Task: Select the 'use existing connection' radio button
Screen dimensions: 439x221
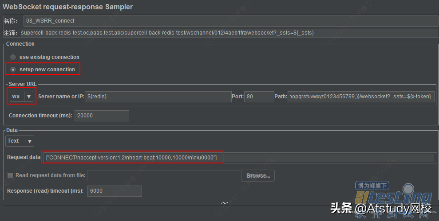Action: (13, 57)
